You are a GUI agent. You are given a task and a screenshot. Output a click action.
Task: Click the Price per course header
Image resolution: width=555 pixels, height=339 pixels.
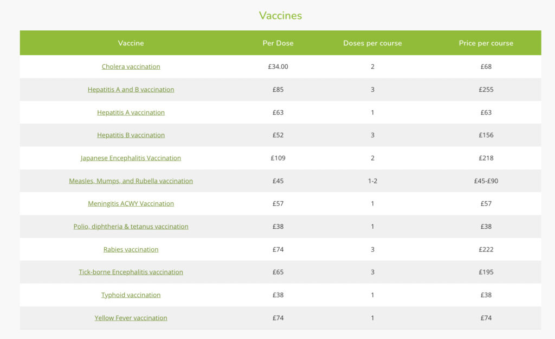tap(486, 43)
